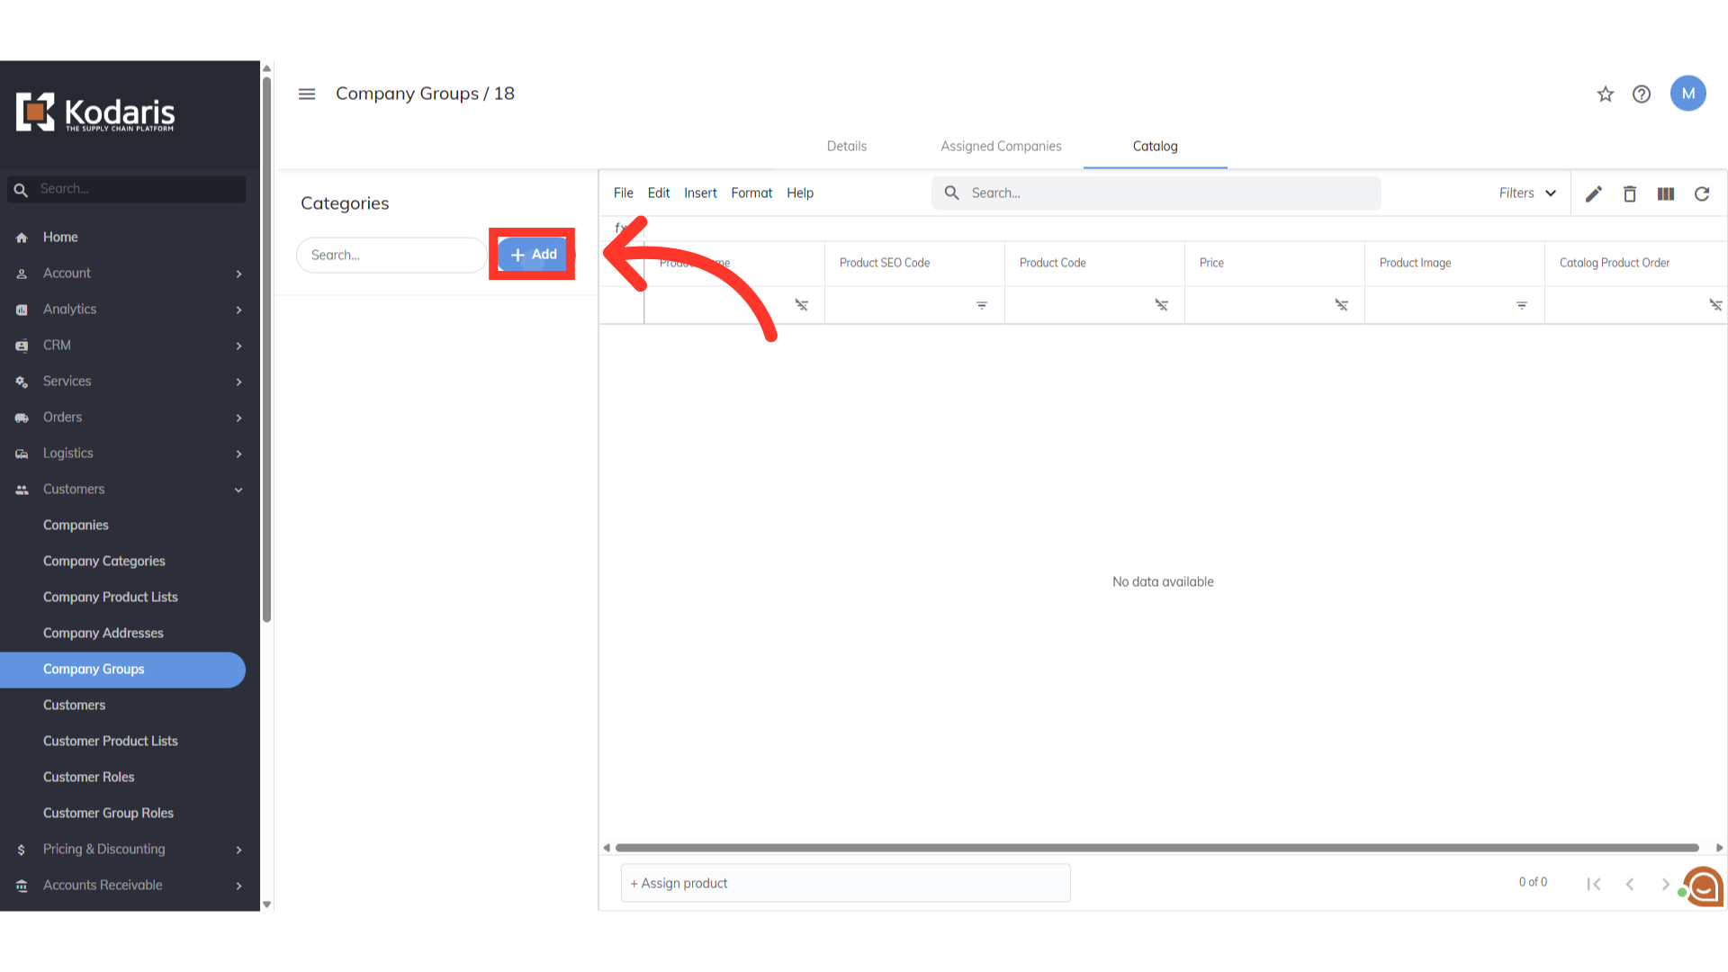Click the user avatar M icon
1728x972 pixels.
coord(1687,94)
